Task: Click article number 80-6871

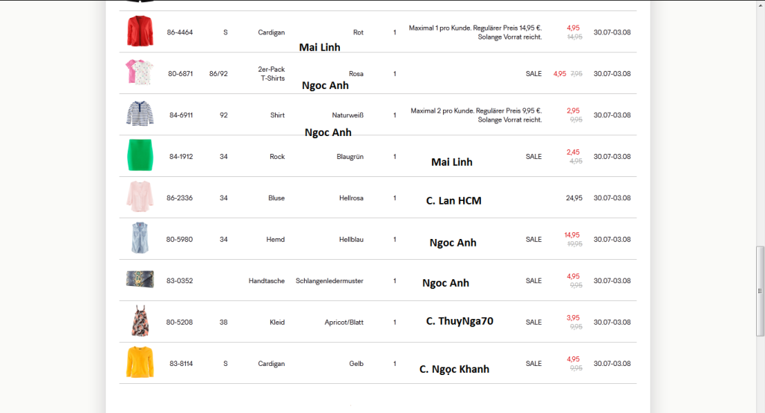Action: [180, 74]
